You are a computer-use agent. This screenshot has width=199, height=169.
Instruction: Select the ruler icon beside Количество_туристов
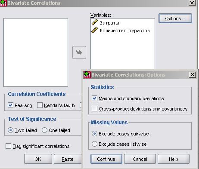(x=95, y=30)
